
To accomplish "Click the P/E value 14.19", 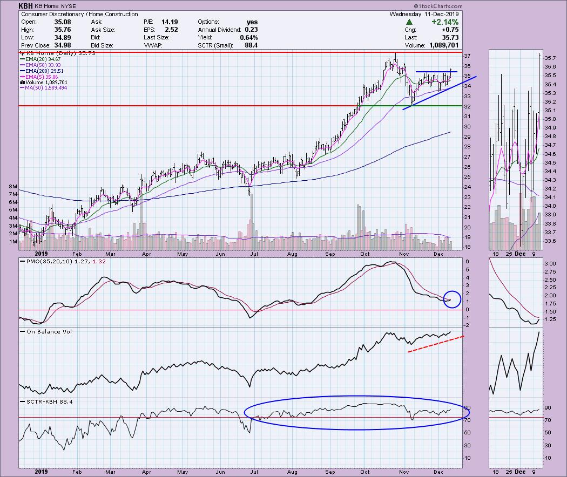I will [170, 22].
